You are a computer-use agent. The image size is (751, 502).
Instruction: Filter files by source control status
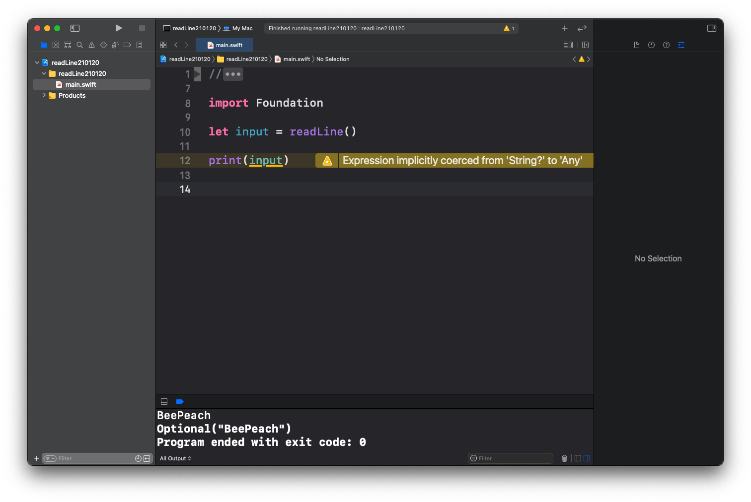(147, 458)
